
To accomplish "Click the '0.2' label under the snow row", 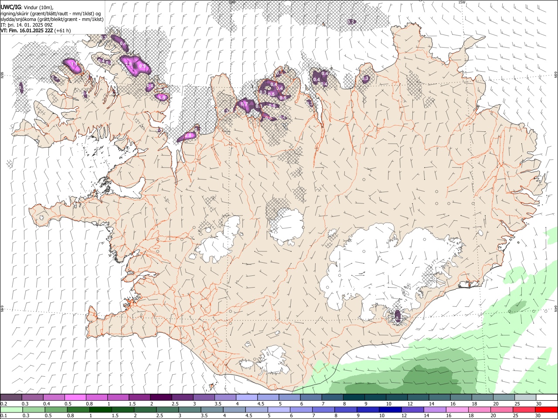I will 4,404.
